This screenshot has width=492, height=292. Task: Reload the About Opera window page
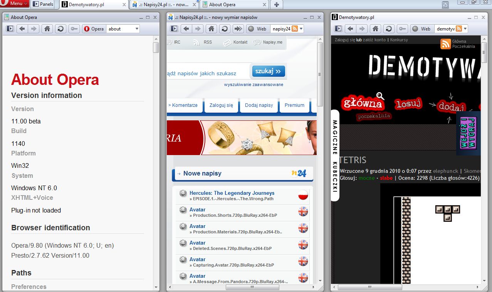(x=60, y=29)
